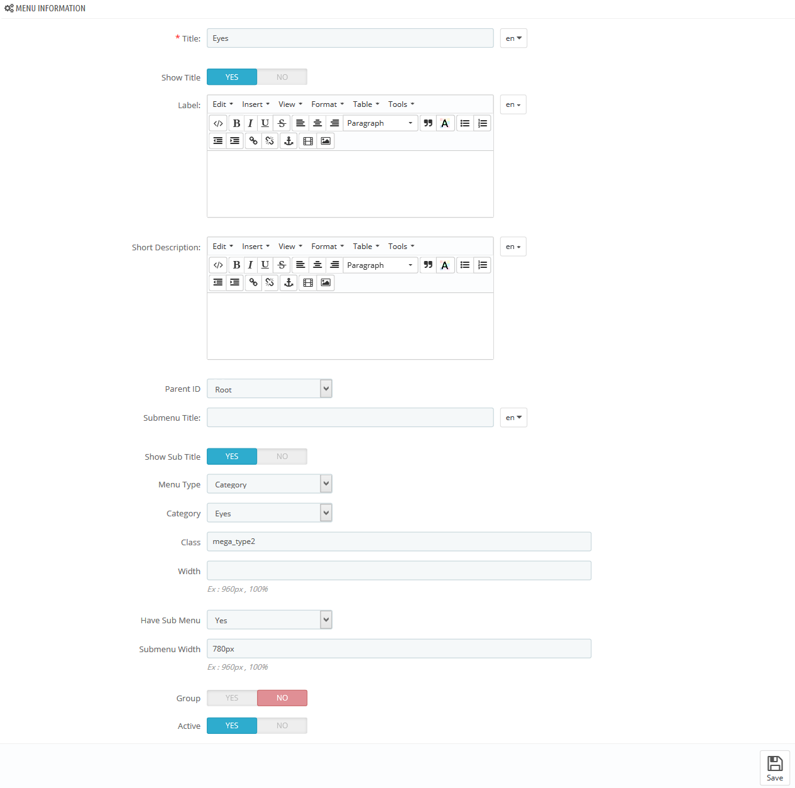Remove link in Label editor

(x=270, y=141)
